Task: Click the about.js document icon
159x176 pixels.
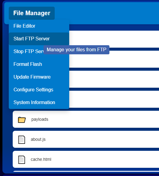Action: 21,140
